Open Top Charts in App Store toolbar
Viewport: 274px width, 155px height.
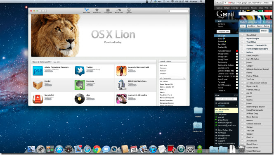point(97,11)
